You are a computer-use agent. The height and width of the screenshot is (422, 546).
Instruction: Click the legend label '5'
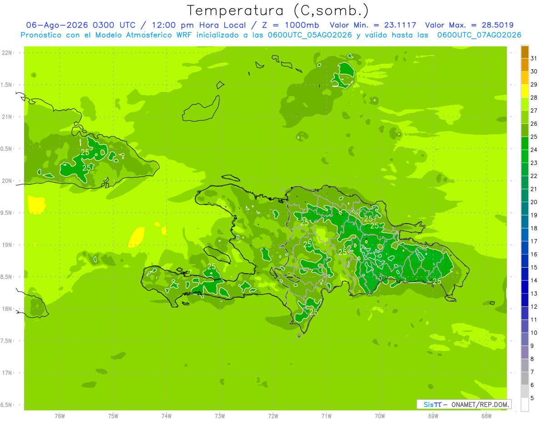pos(532,398)
